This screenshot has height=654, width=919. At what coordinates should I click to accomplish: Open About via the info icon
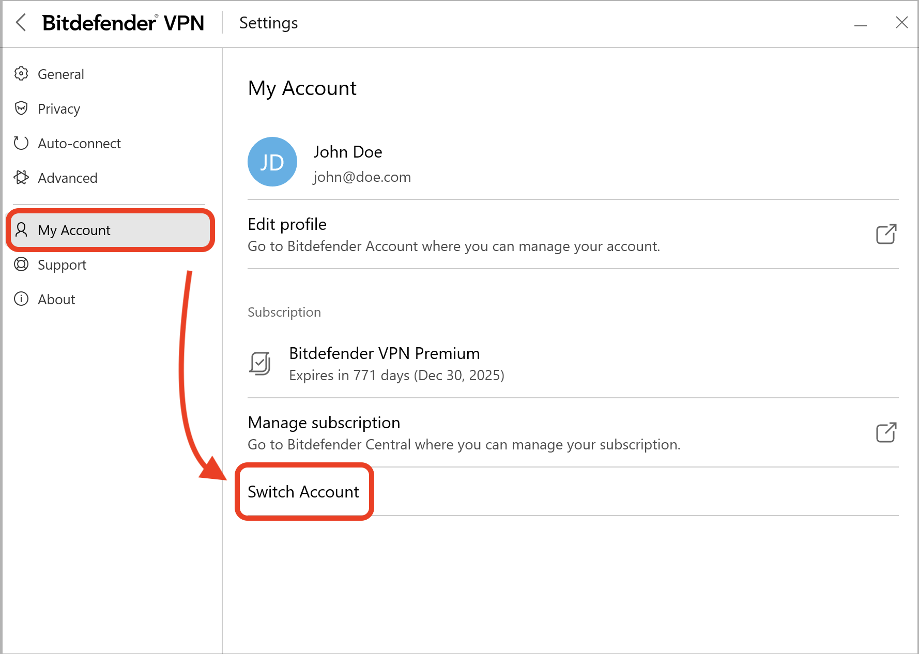coord(21,299)
